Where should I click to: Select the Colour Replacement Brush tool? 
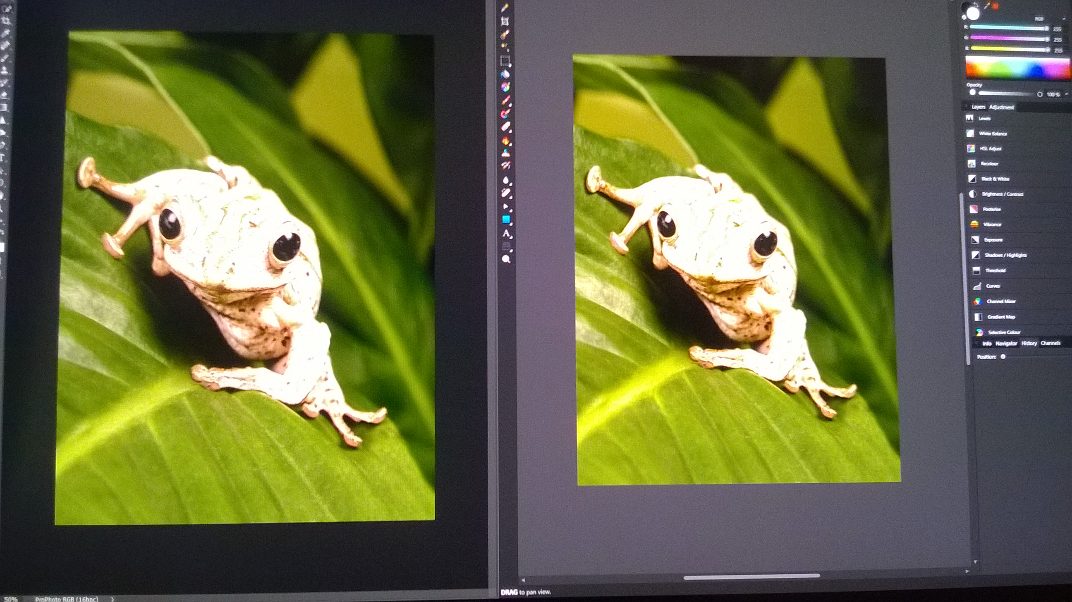point(506,113)
